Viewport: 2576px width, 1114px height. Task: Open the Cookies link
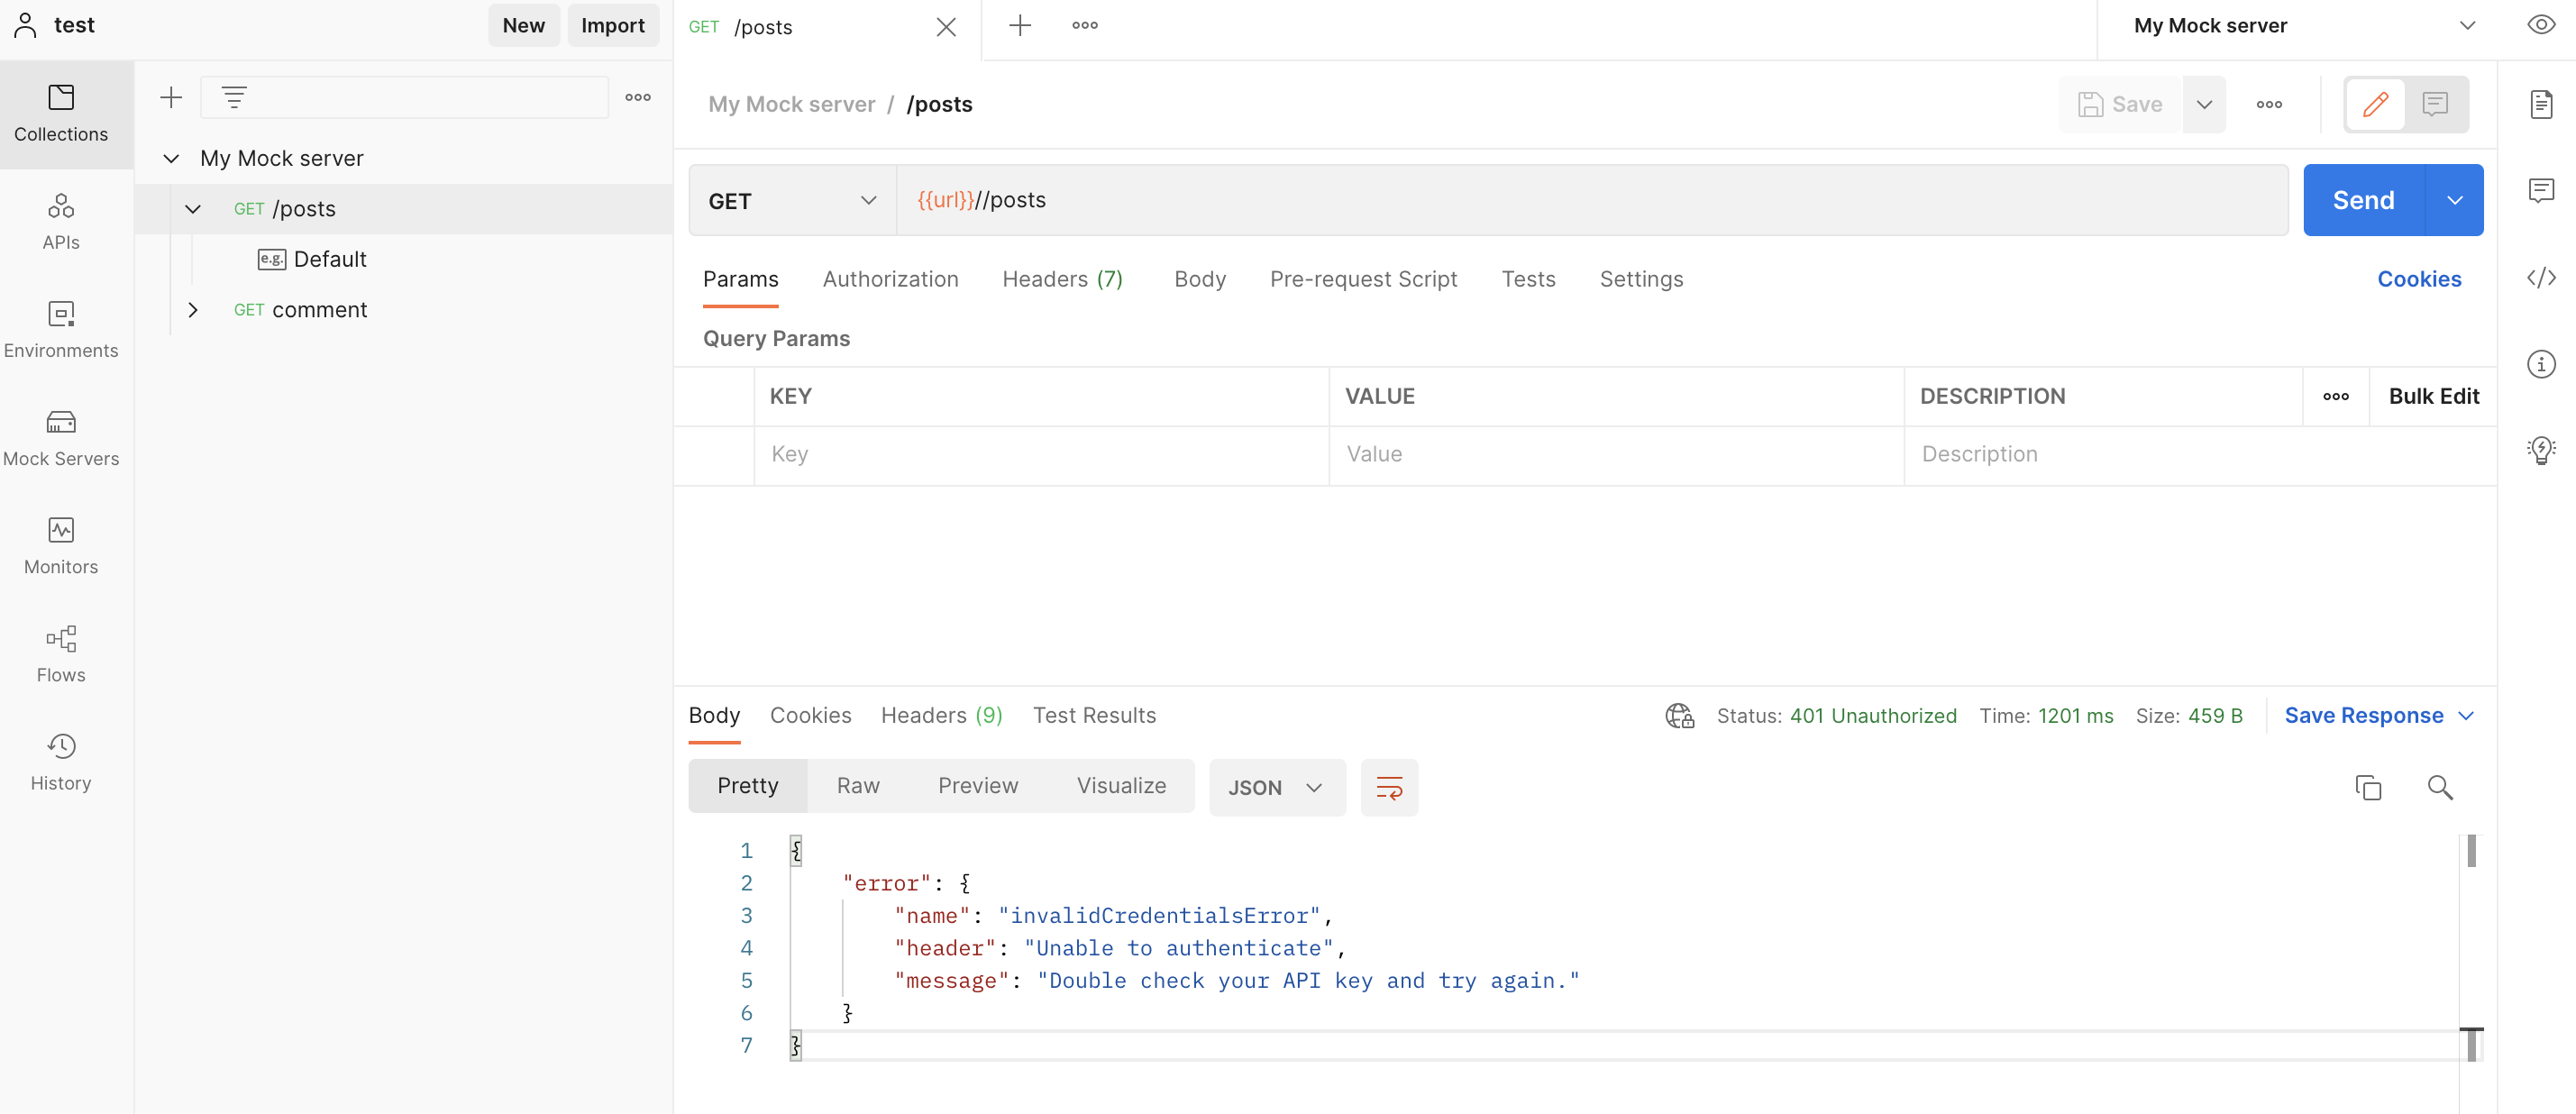click(2418, 279)
